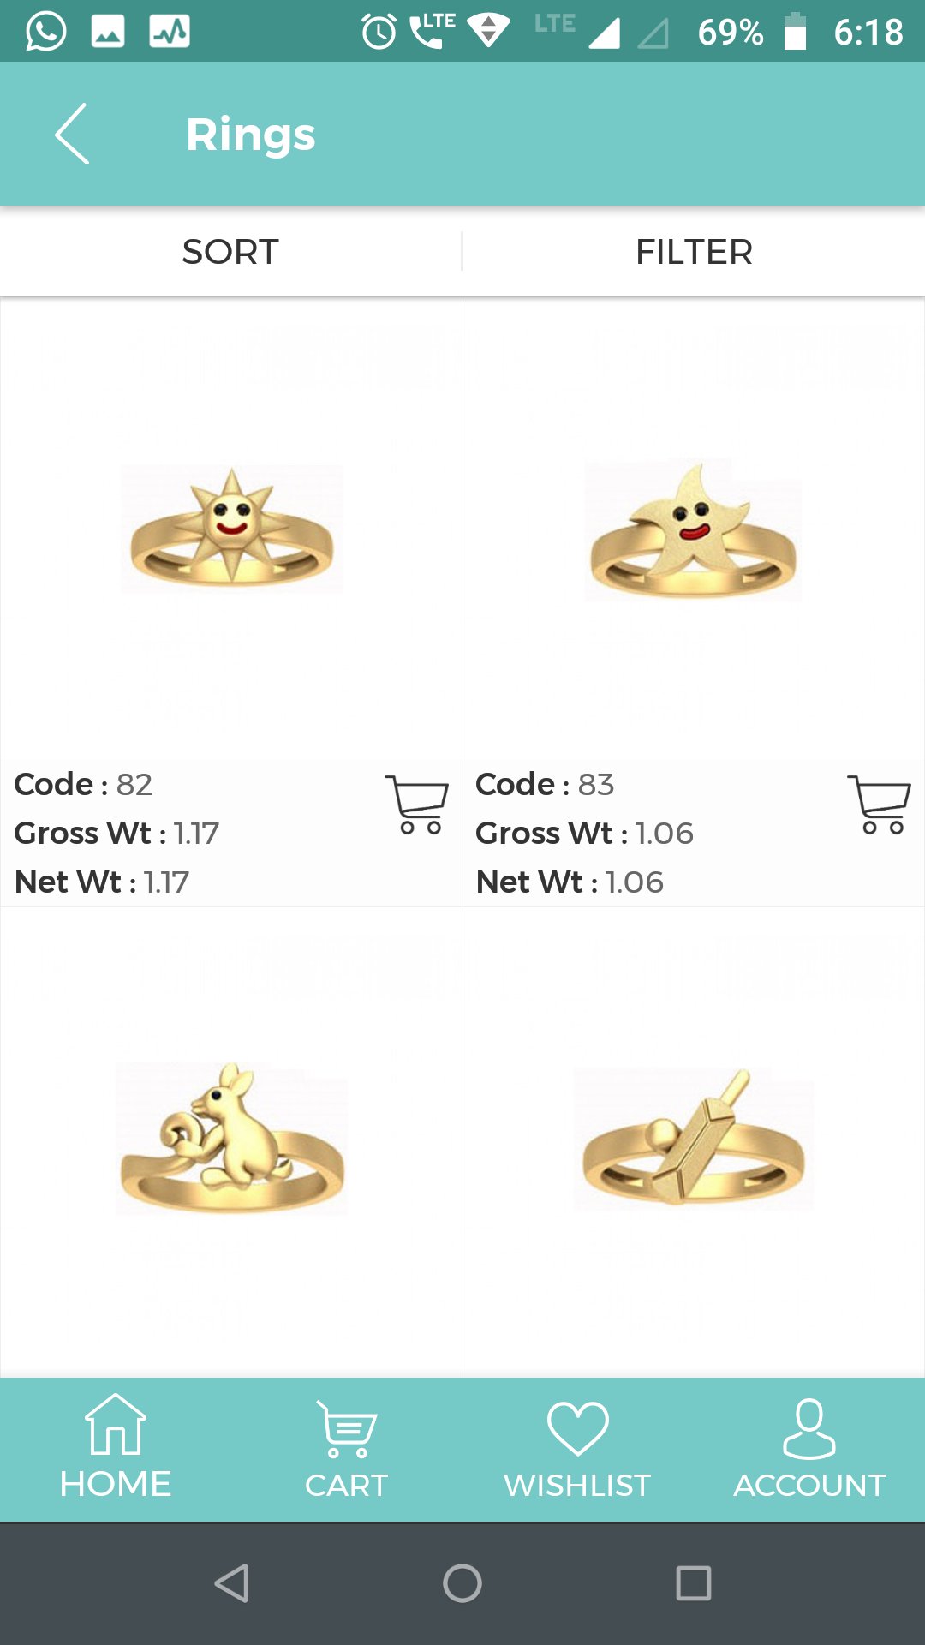
Task: View the starfish ring image
Action: (x=693, y=530)
